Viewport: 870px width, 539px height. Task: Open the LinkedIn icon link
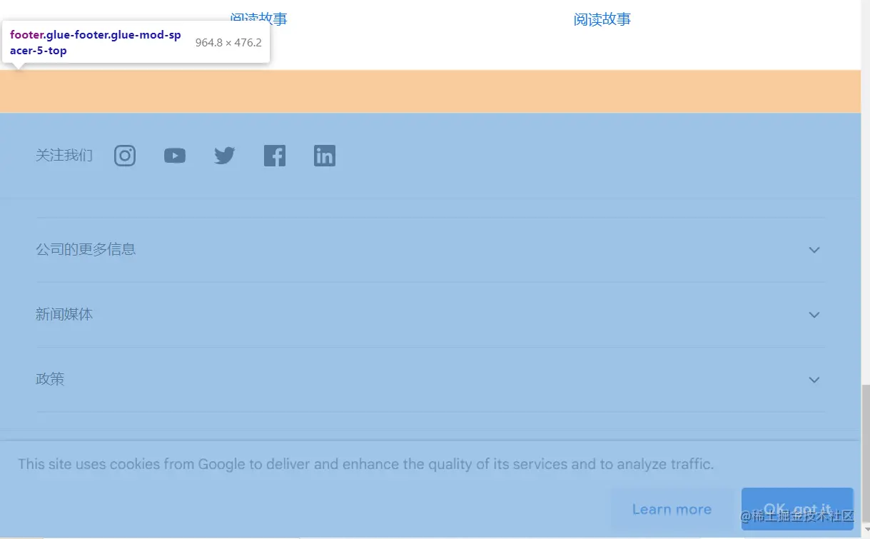(325, 156)
